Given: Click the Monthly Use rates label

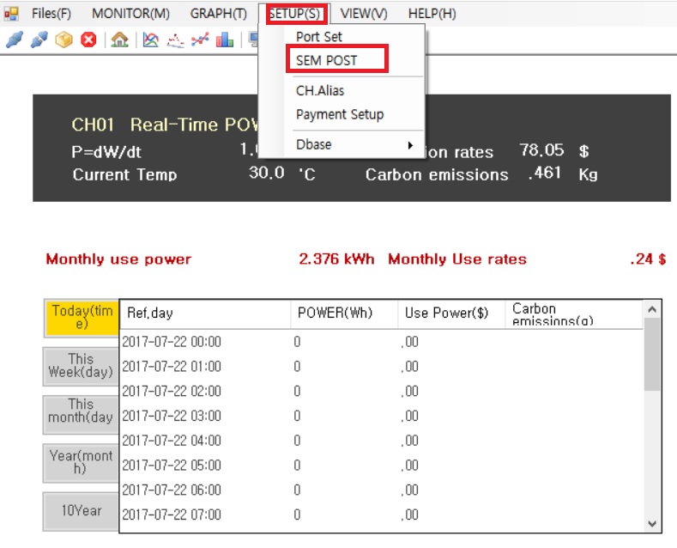Looking at the screenshot, I should (x=457, y=259).
